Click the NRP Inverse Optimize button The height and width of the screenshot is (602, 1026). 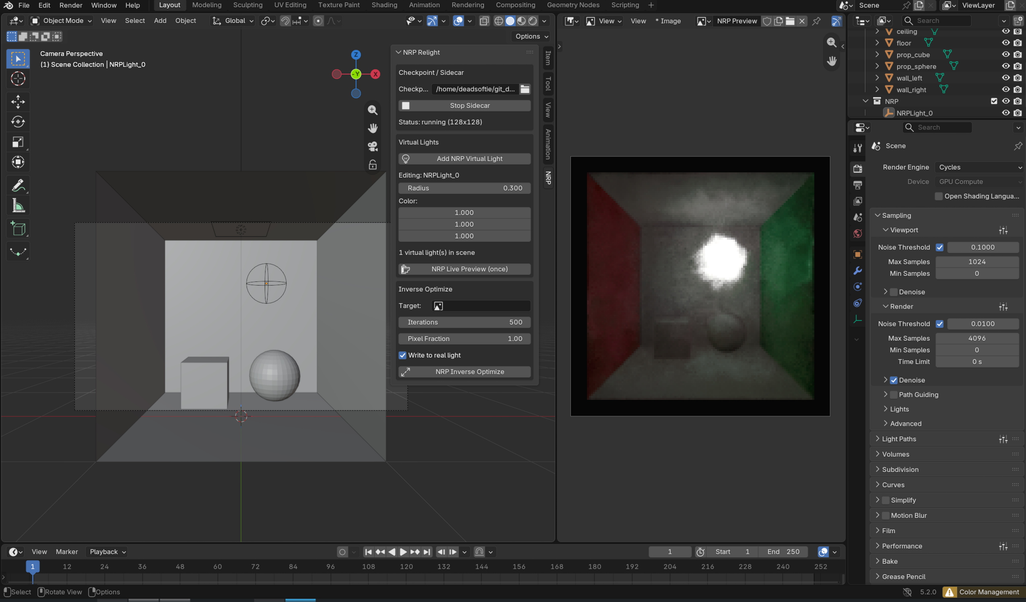coord(464,372)
